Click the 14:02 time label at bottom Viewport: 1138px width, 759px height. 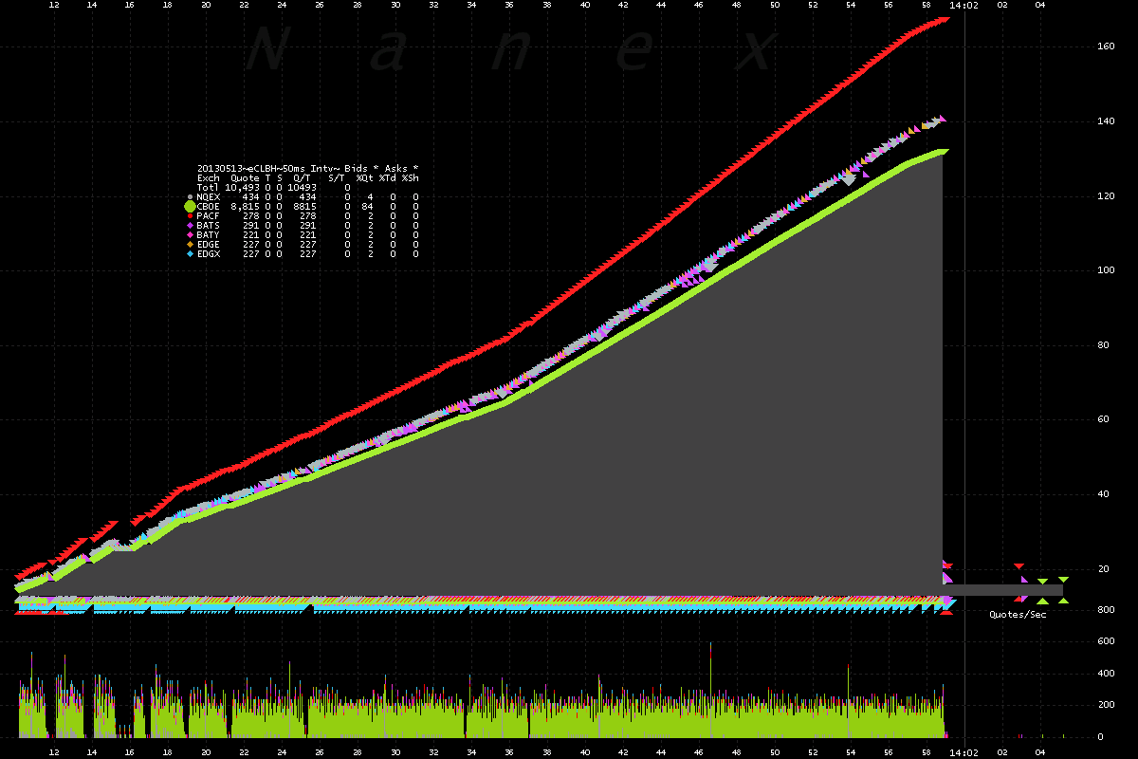point(964,750)
